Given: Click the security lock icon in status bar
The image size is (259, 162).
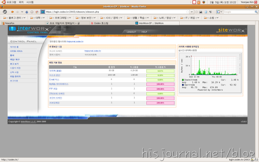Looking at the screenshot, I should 253,159.
